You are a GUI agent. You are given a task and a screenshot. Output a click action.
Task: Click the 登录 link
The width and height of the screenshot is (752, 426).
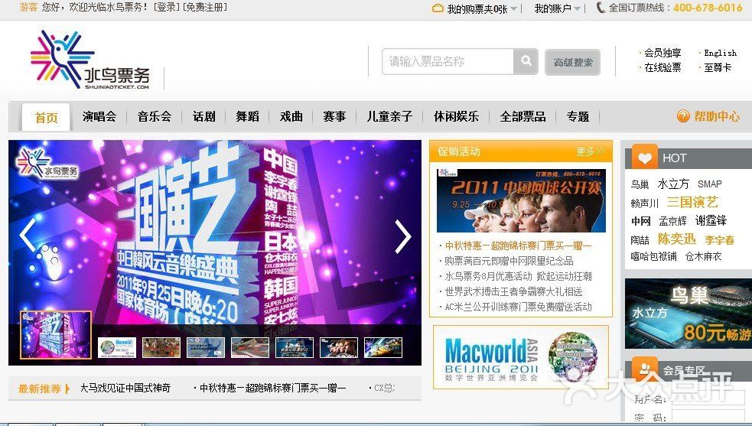point(166,7)
